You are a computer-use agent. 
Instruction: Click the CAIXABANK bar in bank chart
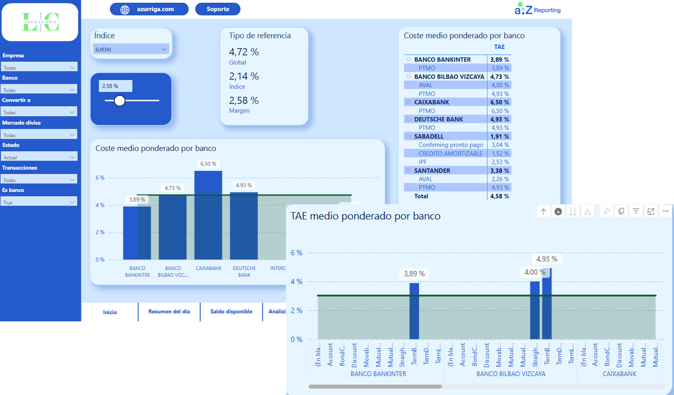[208, 215]
